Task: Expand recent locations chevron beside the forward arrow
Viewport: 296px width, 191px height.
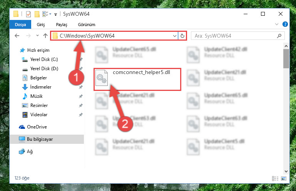Action: click(37, 36)
